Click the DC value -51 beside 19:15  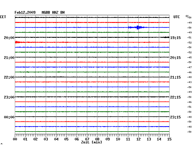(x=189, y=37)
